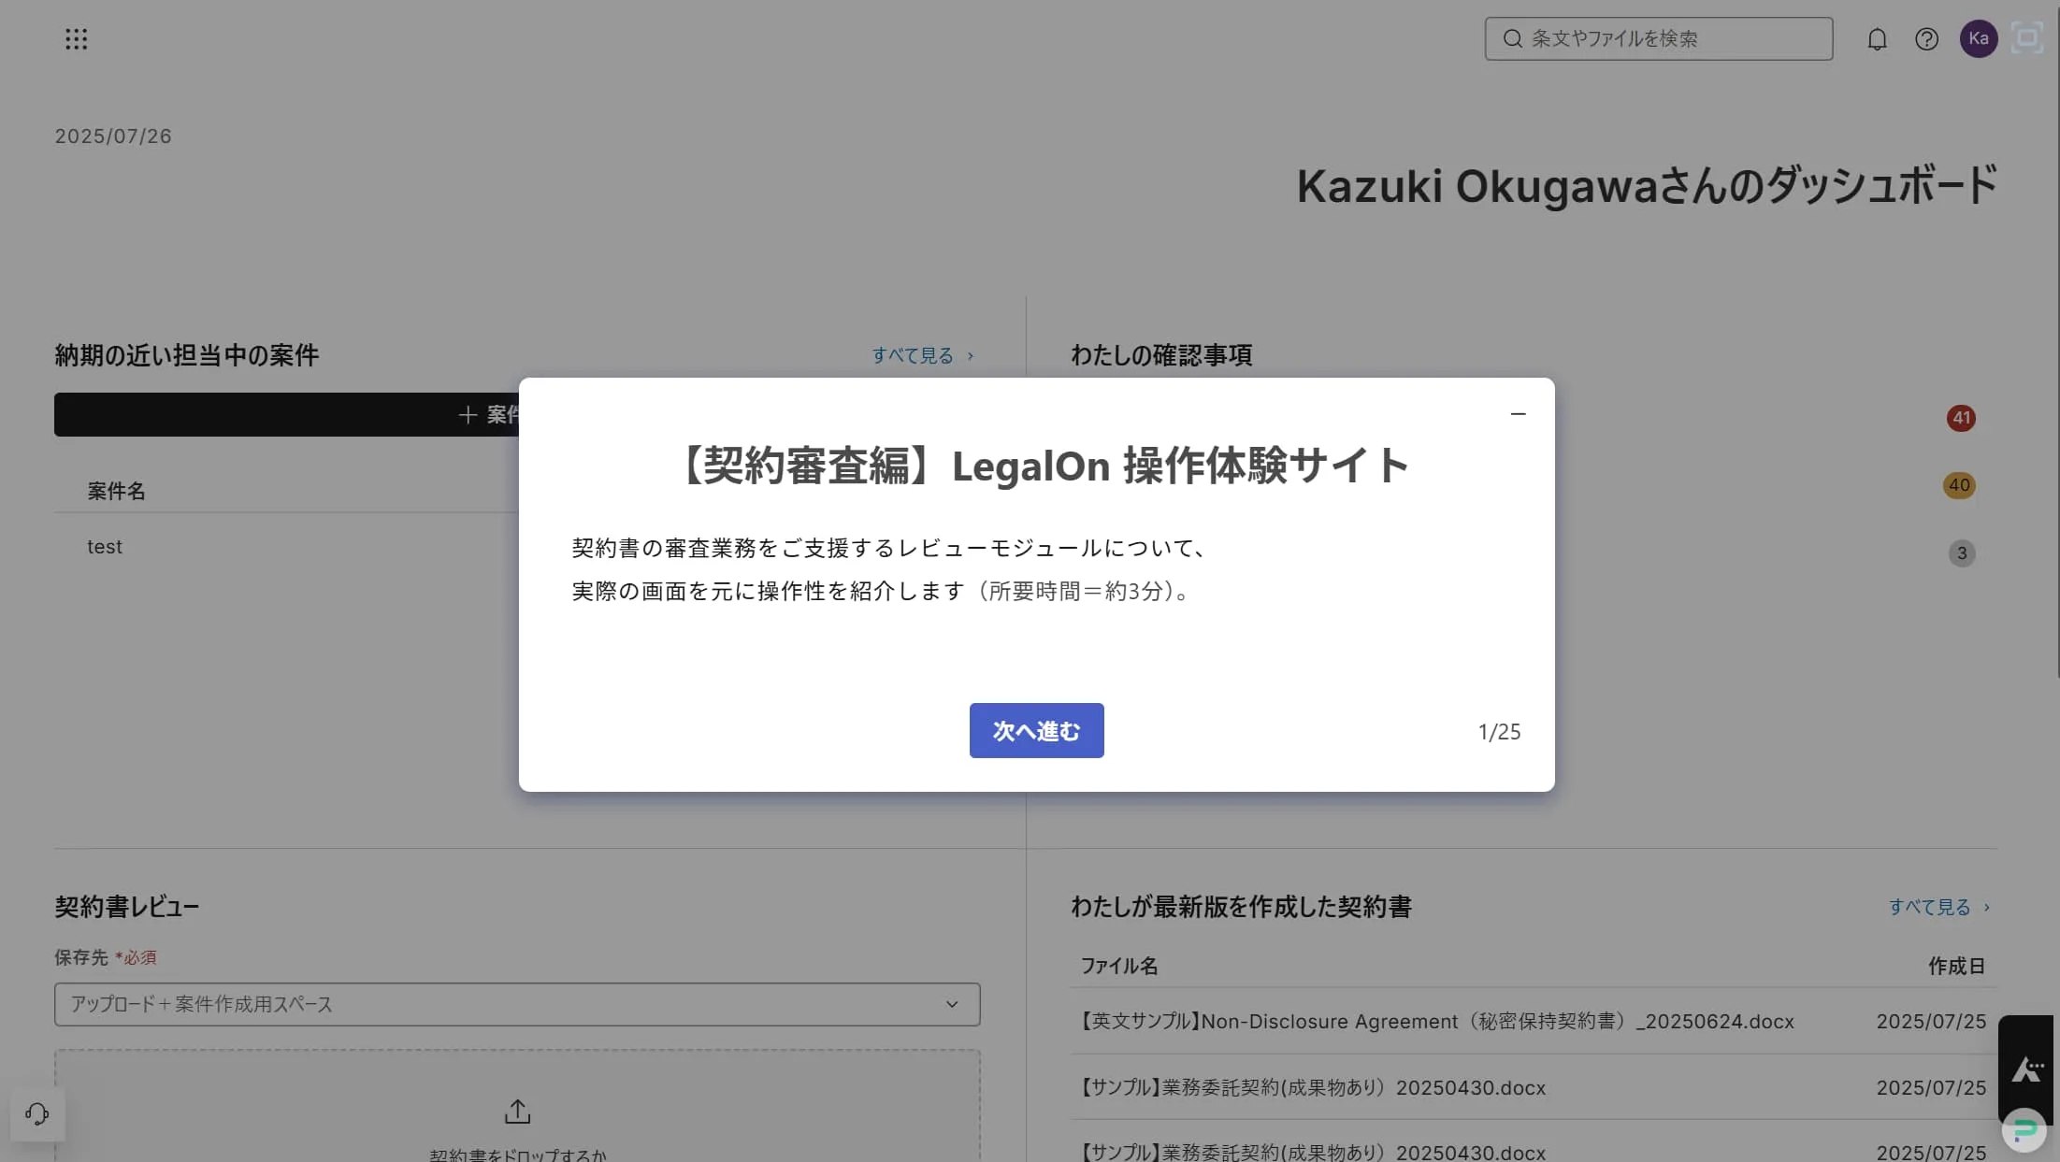Expand the 保存先 アップロード＋案件作成用スペース dropdown
The height and width of the screenshot is (1162, 2060).
coord(517,1004)
